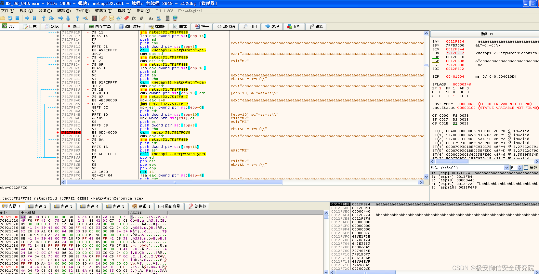
Task: Switch to the 源代码 tab
Action: pyautogui.click(x=226, y=26)
